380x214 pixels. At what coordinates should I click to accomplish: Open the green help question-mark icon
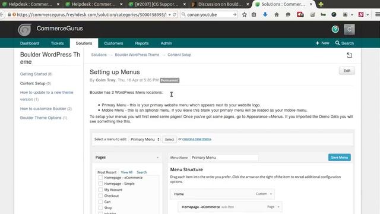click(335, 29)
